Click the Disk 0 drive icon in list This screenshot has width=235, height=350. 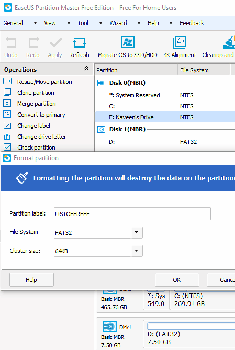tap(101, 83)
